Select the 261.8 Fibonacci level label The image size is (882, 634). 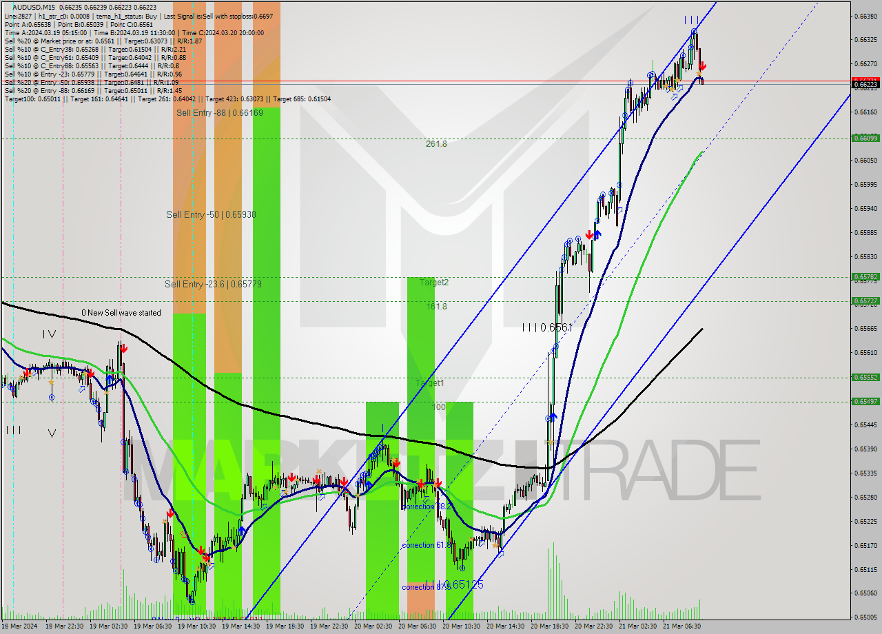coord(436,144)
